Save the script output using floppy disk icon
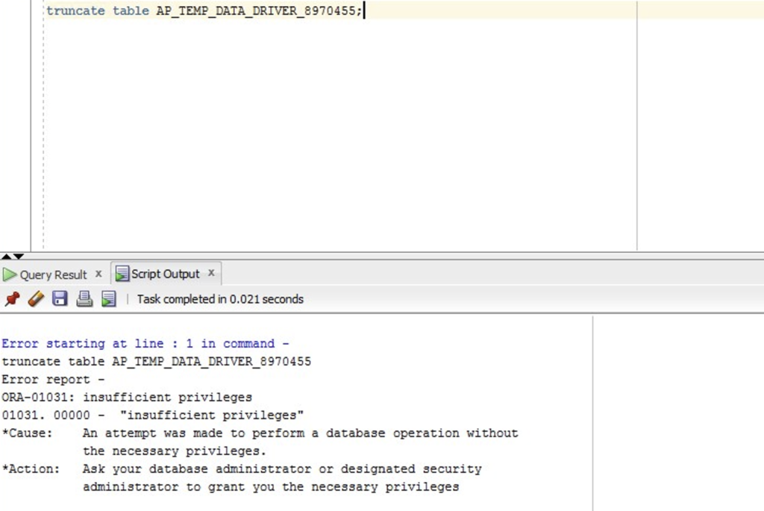The width and height of the screenshot is (764, 511). click(x=60, y=298)
